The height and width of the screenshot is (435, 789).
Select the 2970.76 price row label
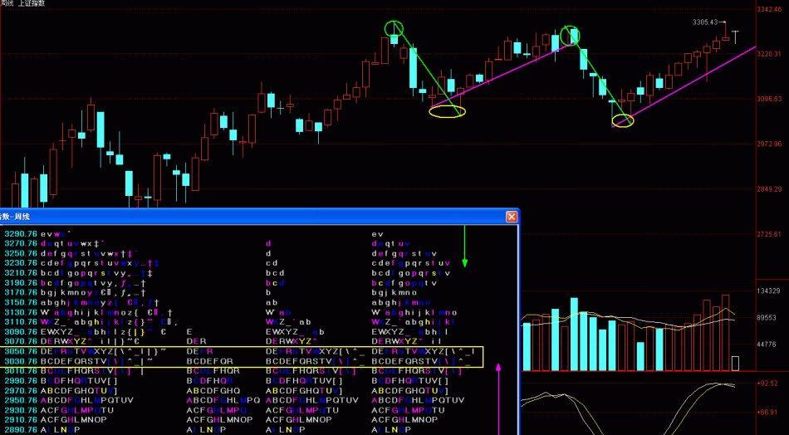21,391
